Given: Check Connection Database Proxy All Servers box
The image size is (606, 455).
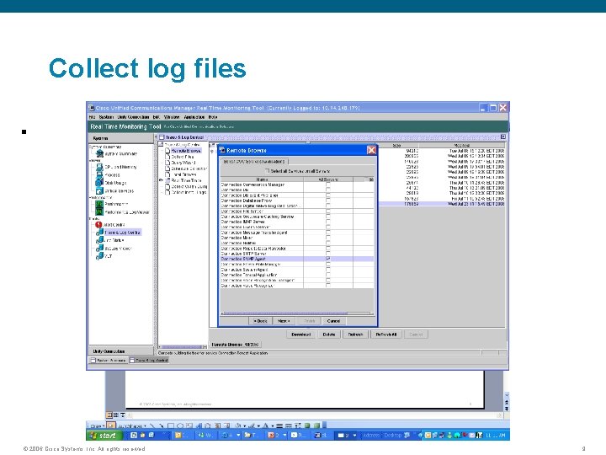Looking at the screenshot, I should 328,201.
